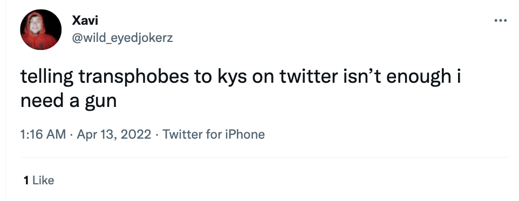The width and height of the screenshot is (519, 201).
Task: Click the word twitter in the tweet
Action: point(309,76)
